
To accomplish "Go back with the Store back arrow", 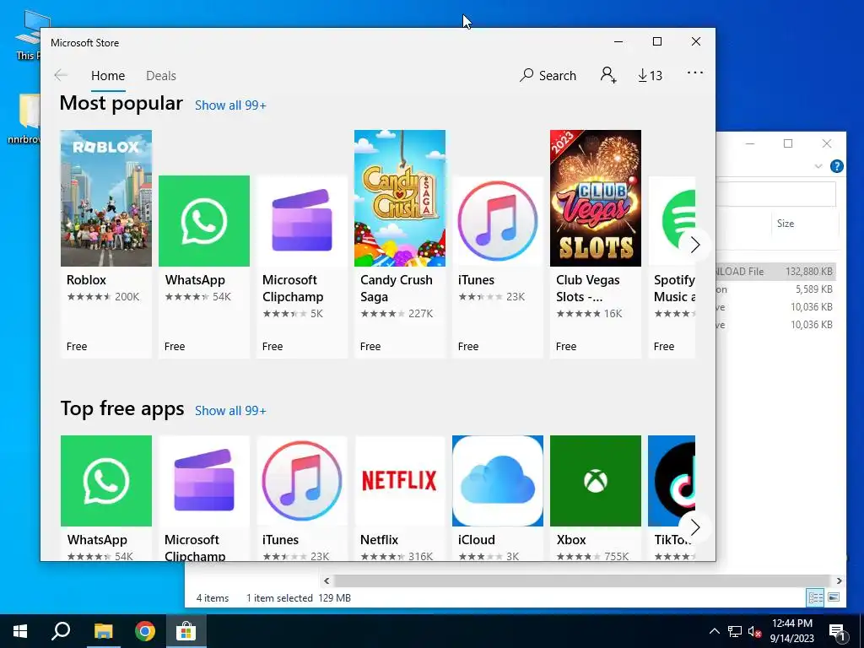I will 61,75.
